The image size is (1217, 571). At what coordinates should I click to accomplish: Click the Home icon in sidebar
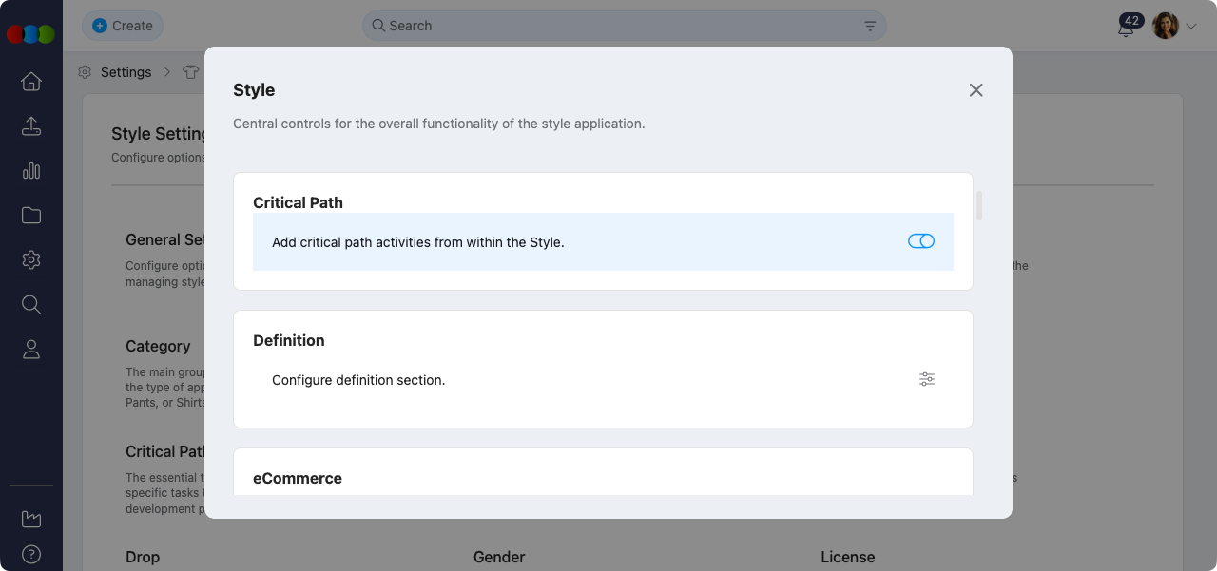coord(31,82)
